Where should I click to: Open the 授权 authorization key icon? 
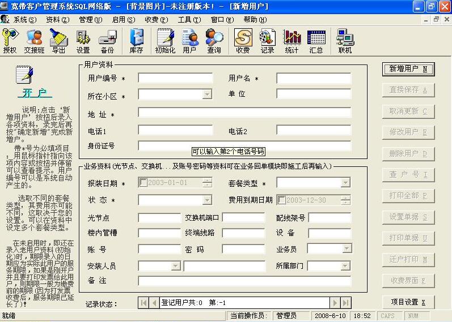pos(10,41)
